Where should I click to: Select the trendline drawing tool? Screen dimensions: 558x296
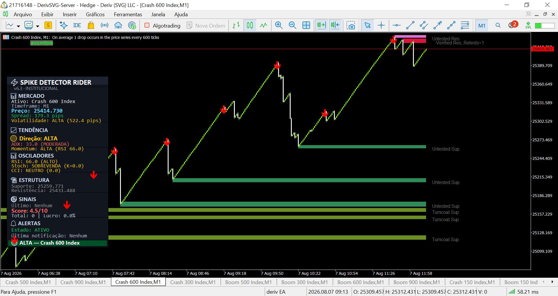point(410,26)
